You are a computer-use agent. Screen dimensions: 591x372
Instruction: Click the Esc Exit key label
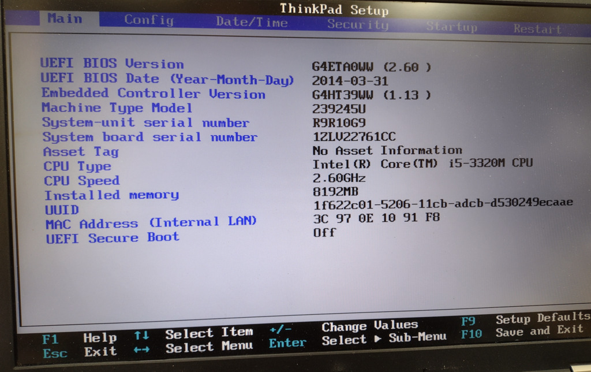[x=55, y=353]
